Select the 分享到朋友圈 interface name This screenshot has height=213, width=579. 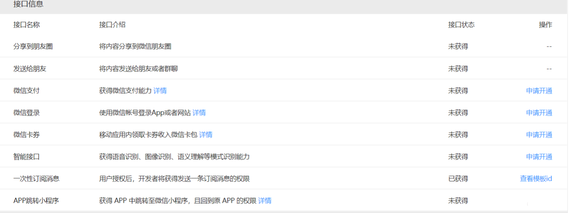point(33,47)
